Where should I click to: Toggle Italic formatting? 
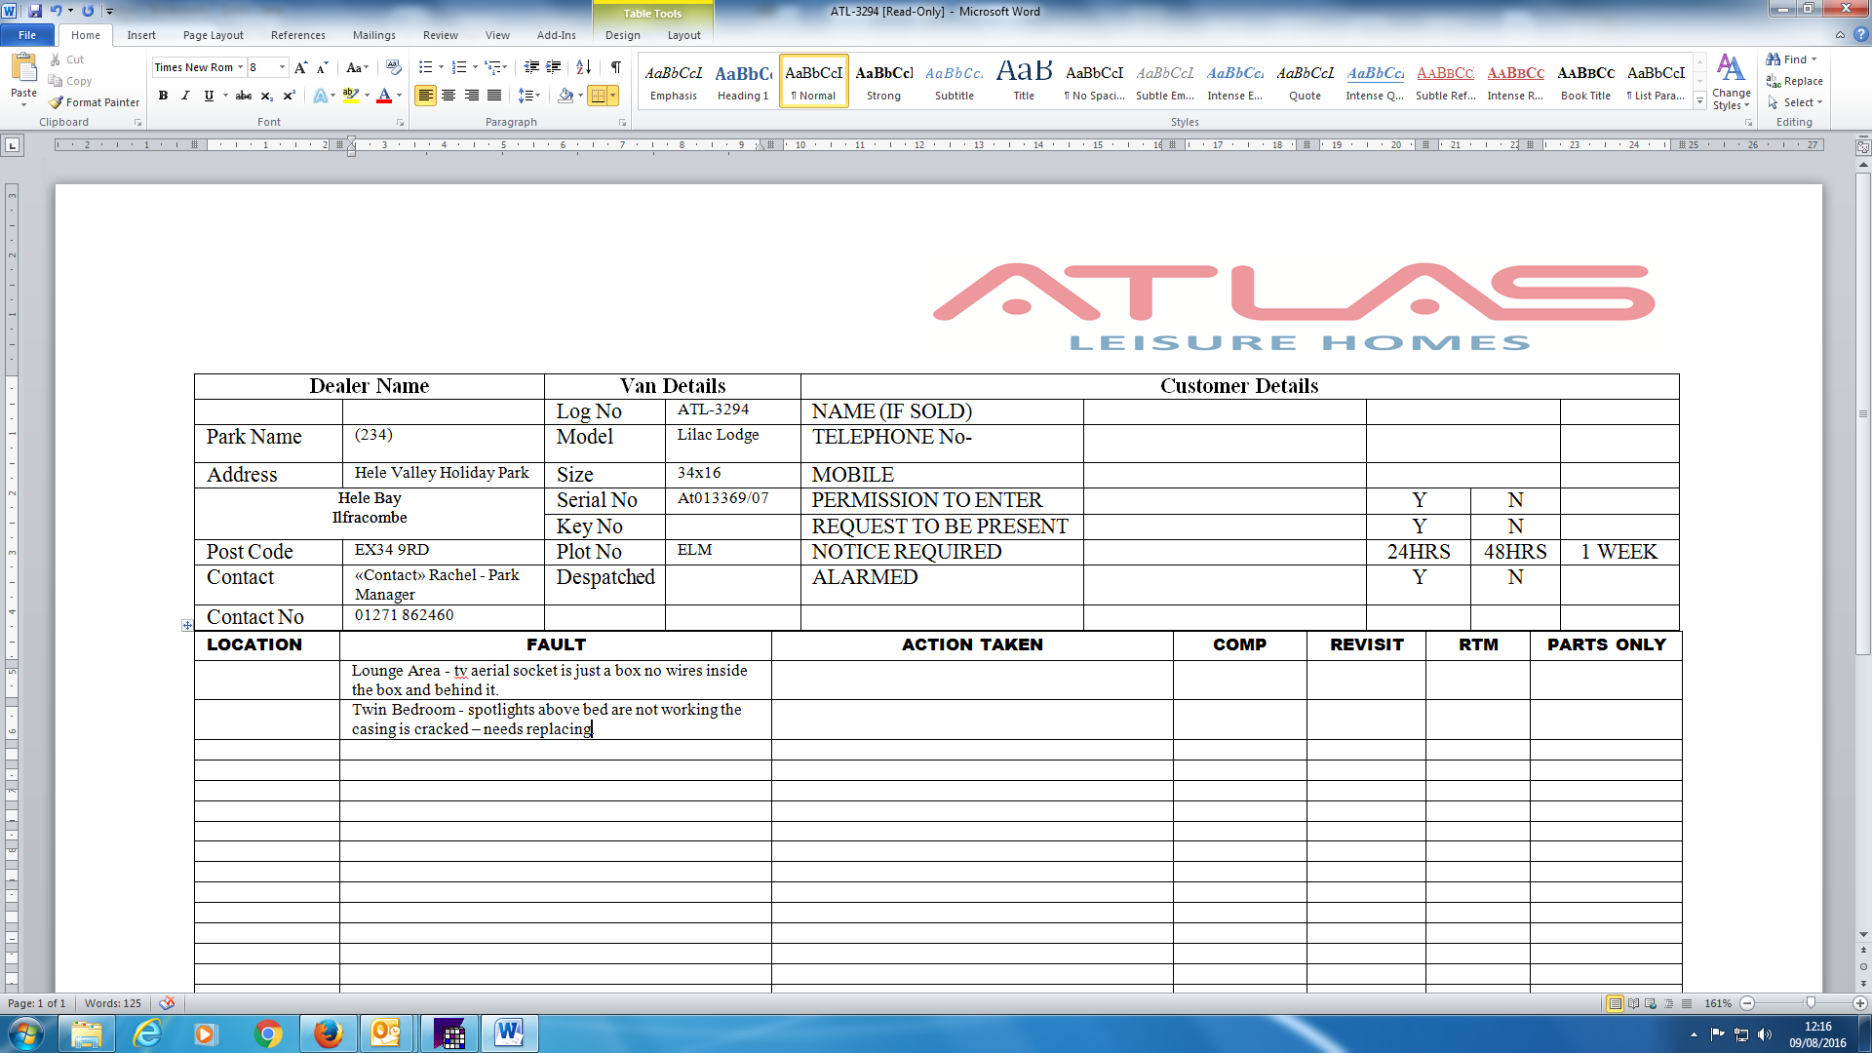tap(185, 96)
